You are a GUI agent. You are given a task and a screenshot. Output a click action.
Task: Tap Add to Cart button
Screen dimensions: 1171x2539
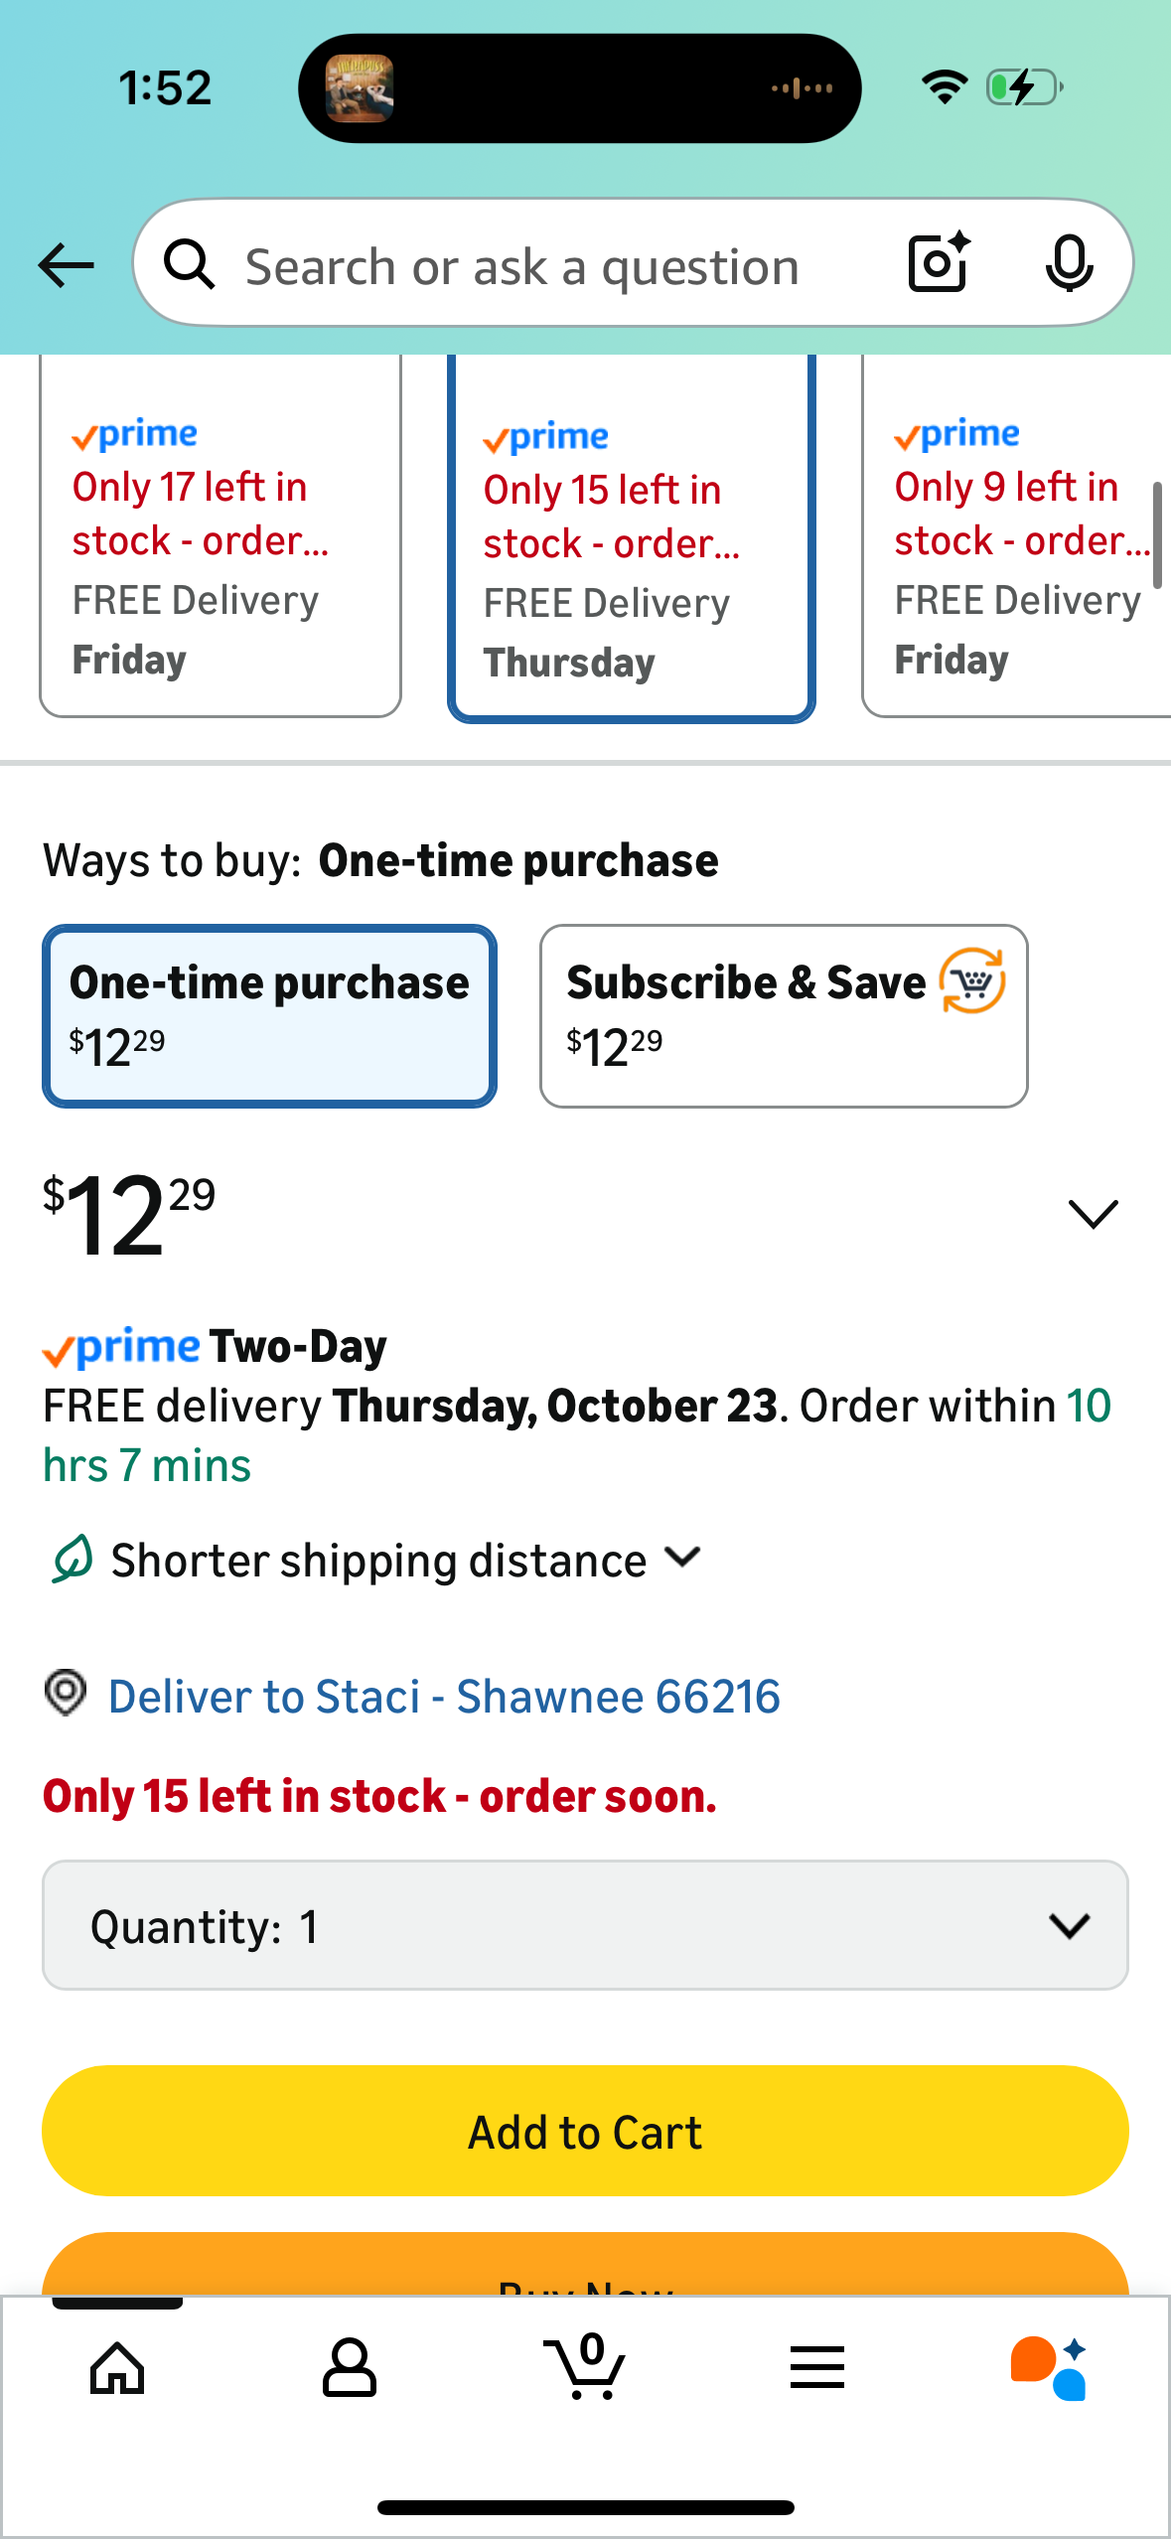[x=585, y=2131]
